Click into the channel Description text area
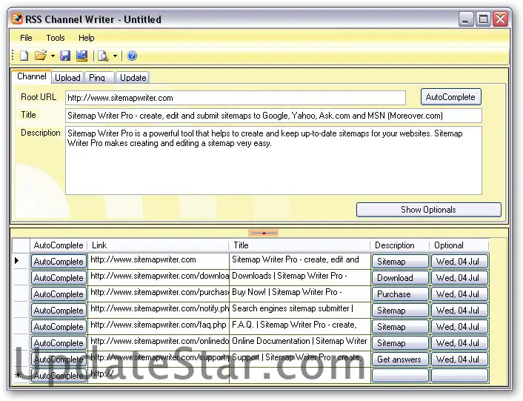The height and width of the screenshot is (401, 523). [273, 160]
